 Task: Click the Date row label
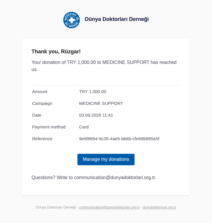[x=37, y=115]
